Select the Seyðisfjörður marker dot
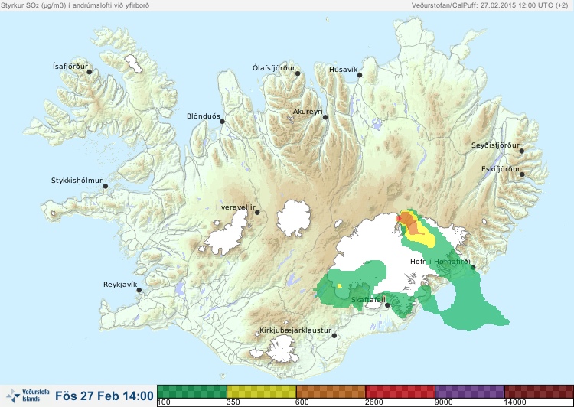Image resolution: width=574 pixels, height=407 pixels. click(x=522, y=151)
